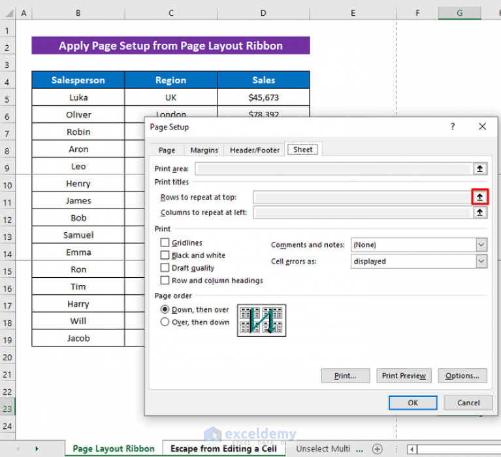
Task: Click the Select All corner triangle
Action: [8, 13]
